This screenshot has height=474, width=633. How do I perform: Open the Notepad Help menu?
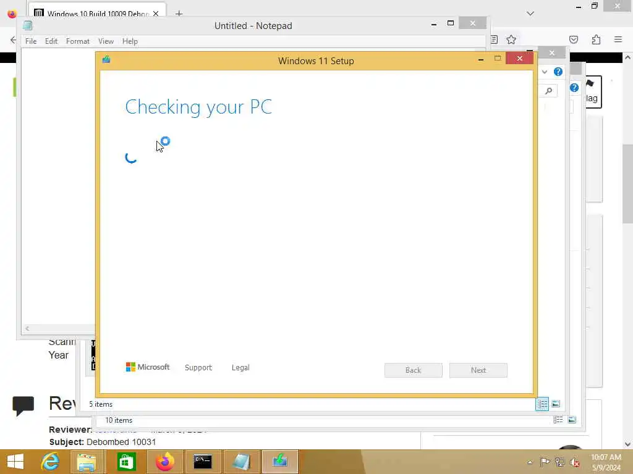coord(130,41)
